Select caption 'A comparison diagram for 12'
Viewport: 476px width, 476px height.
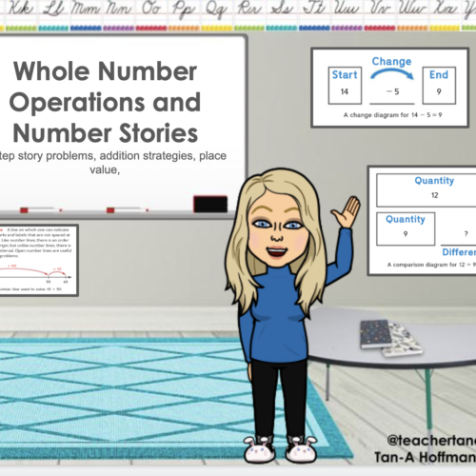point(431,265)
